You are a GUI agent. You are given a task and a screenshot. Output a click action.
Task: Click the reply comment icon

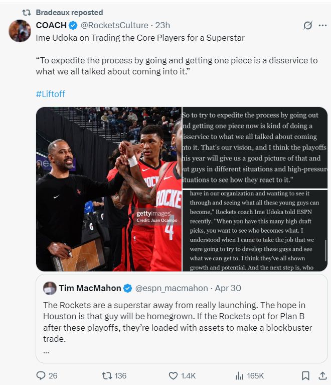tap(41, 375)
